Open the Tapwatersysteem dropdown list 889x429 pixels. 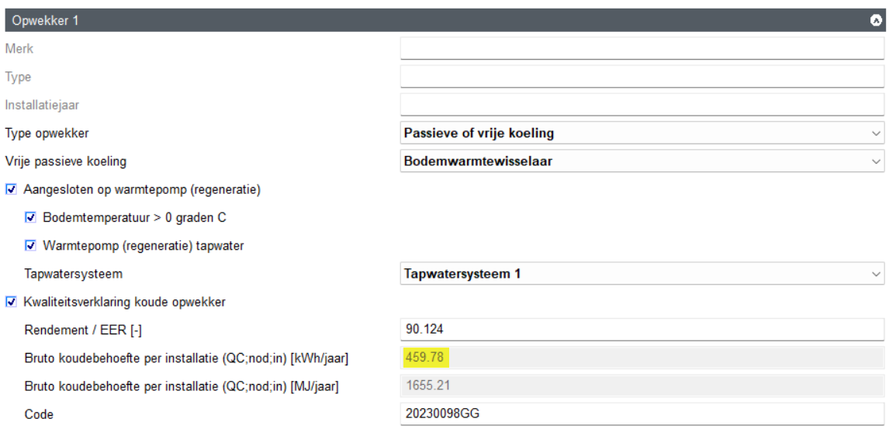coord(642,274)
